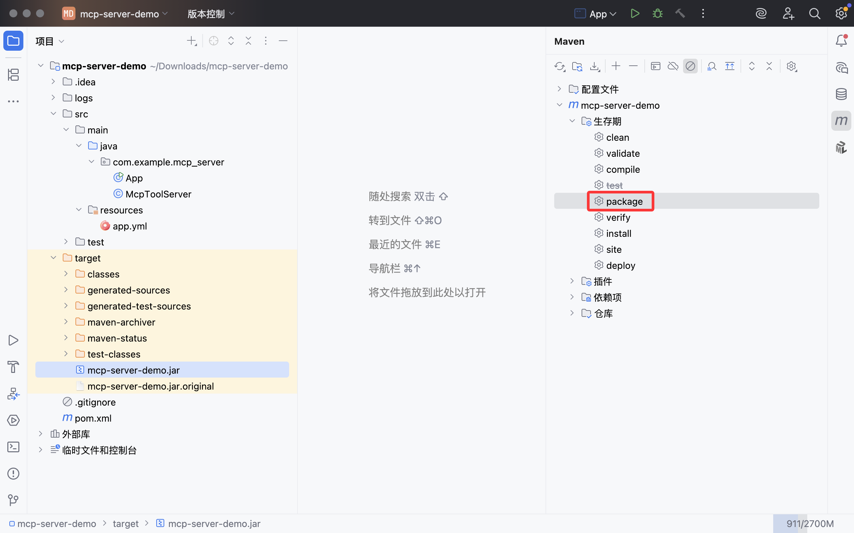Click Select Opened File crosshair icon
The image size is (854, 533).
point(213,41)
